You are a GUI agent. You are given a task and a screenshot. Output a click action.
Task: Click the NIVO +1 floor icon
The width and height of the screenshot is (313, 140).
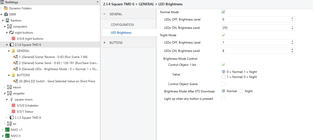(x=7, y=130)
